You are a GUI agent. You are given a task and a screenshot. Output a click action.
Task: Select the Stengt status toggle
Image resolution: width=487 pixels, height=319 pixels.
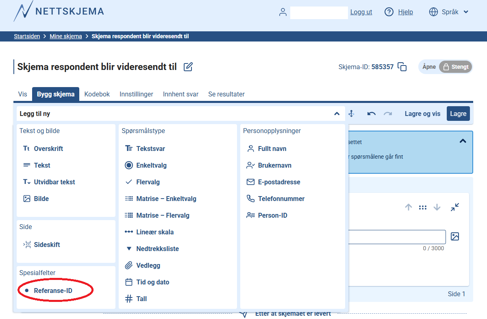point(456,67)
